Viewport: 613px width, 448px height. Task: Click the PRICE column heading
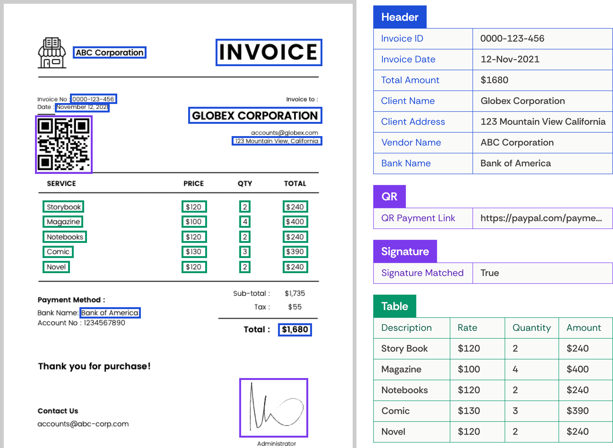click(194, 184)
